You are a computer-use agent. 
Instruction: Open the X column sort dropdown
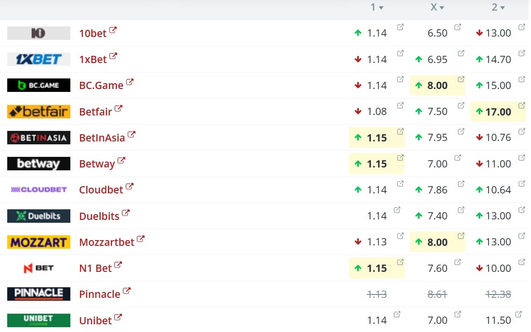click(x=442, y=8)
